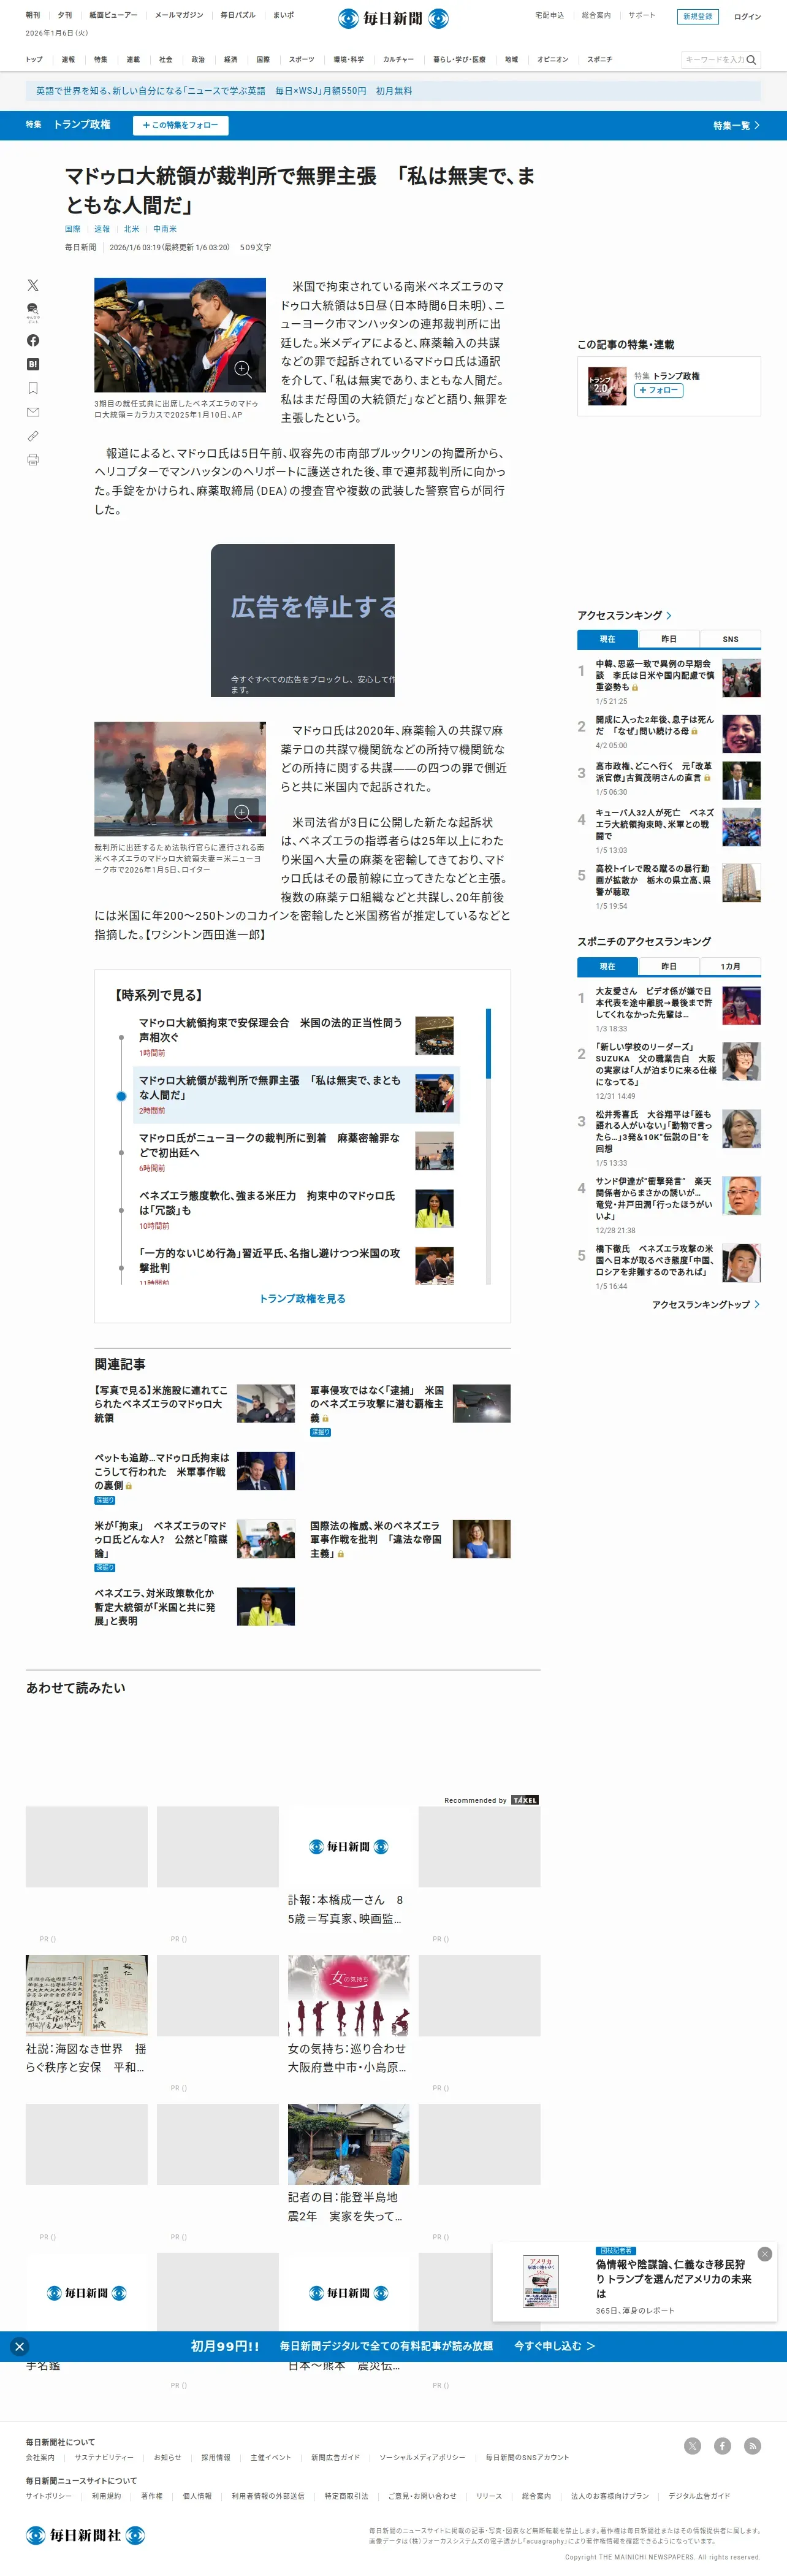Open timeline item 安保理会合 米国の法的正当性
Viewport: 787px width, 2576px height.
point(270,1030)
